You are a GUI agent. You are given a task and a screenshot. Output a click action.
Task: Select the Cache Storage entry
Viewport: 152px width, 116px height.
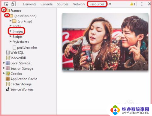tap(21, 84)
